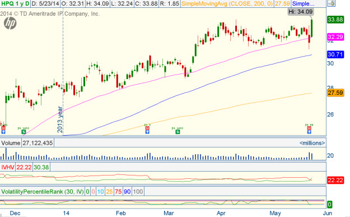Click the orange 27.59 value in the header
Screen dimensions: 350x217
click(282, 3)
